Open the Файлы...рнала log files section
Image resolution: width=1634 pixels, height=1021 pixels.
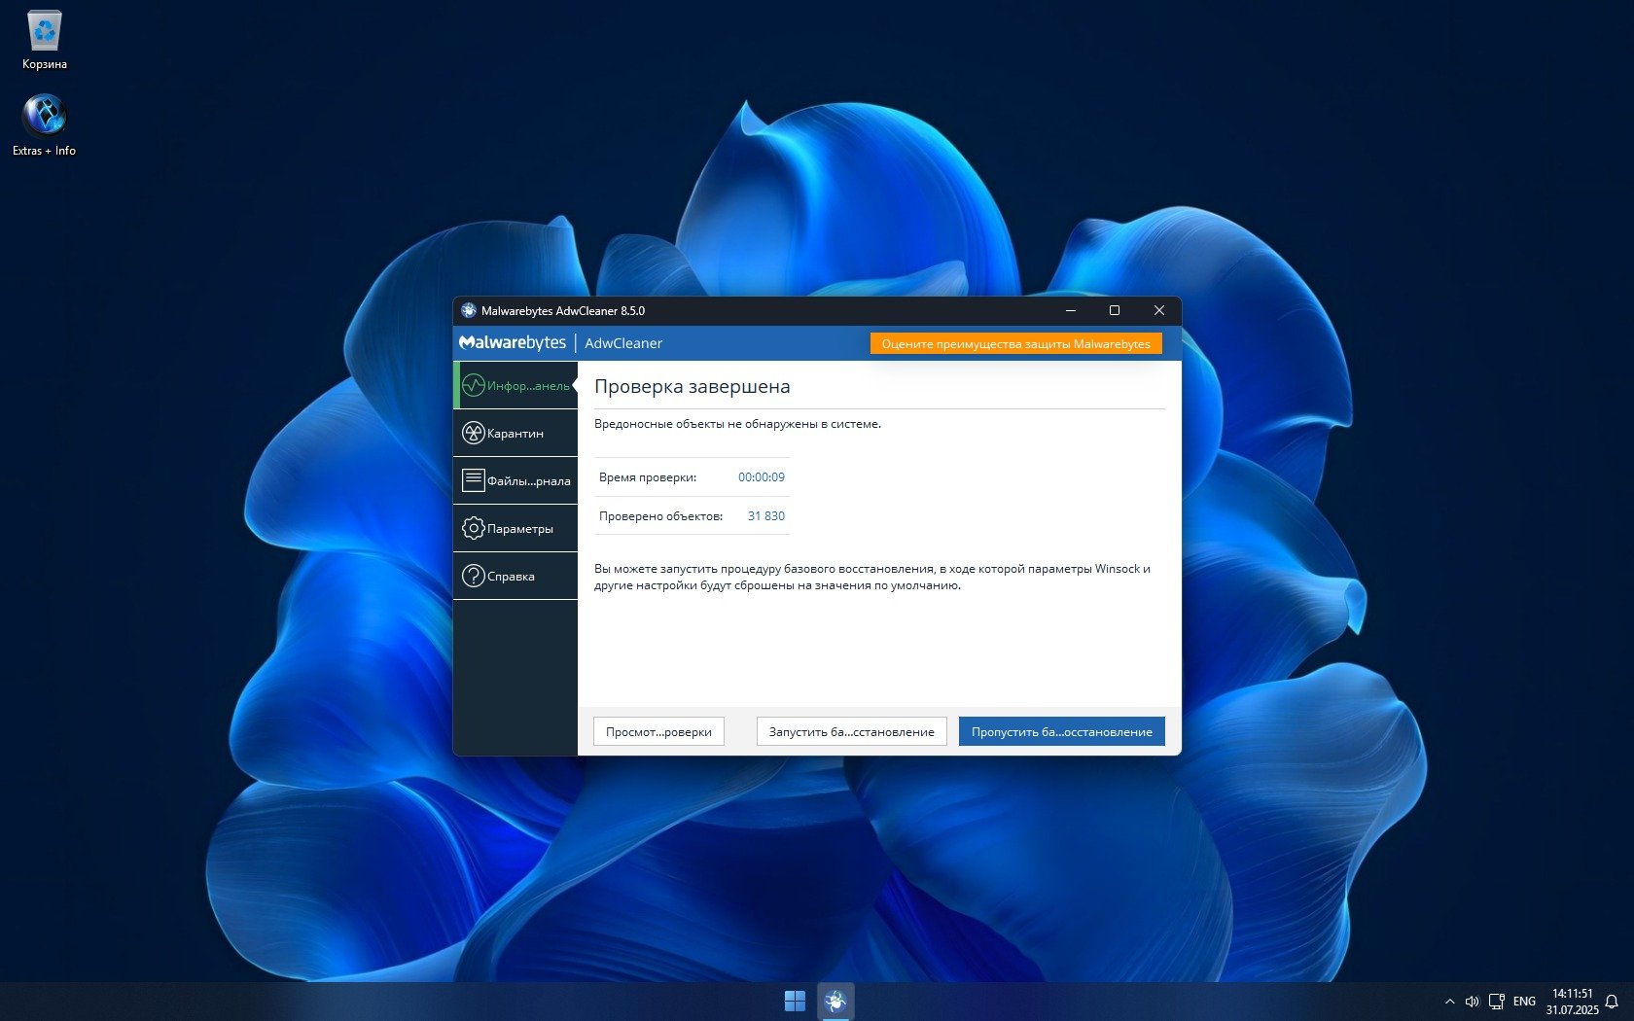point(515,481)
